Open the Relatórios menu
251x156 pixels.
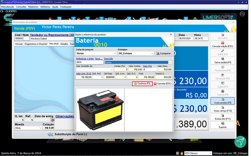coord(33,7)
